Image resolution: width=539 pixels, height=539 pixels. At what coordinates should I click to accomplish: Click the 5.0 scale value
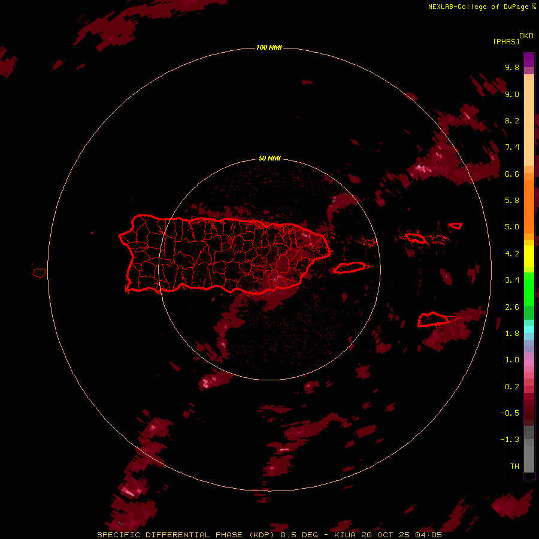[512, 227]
